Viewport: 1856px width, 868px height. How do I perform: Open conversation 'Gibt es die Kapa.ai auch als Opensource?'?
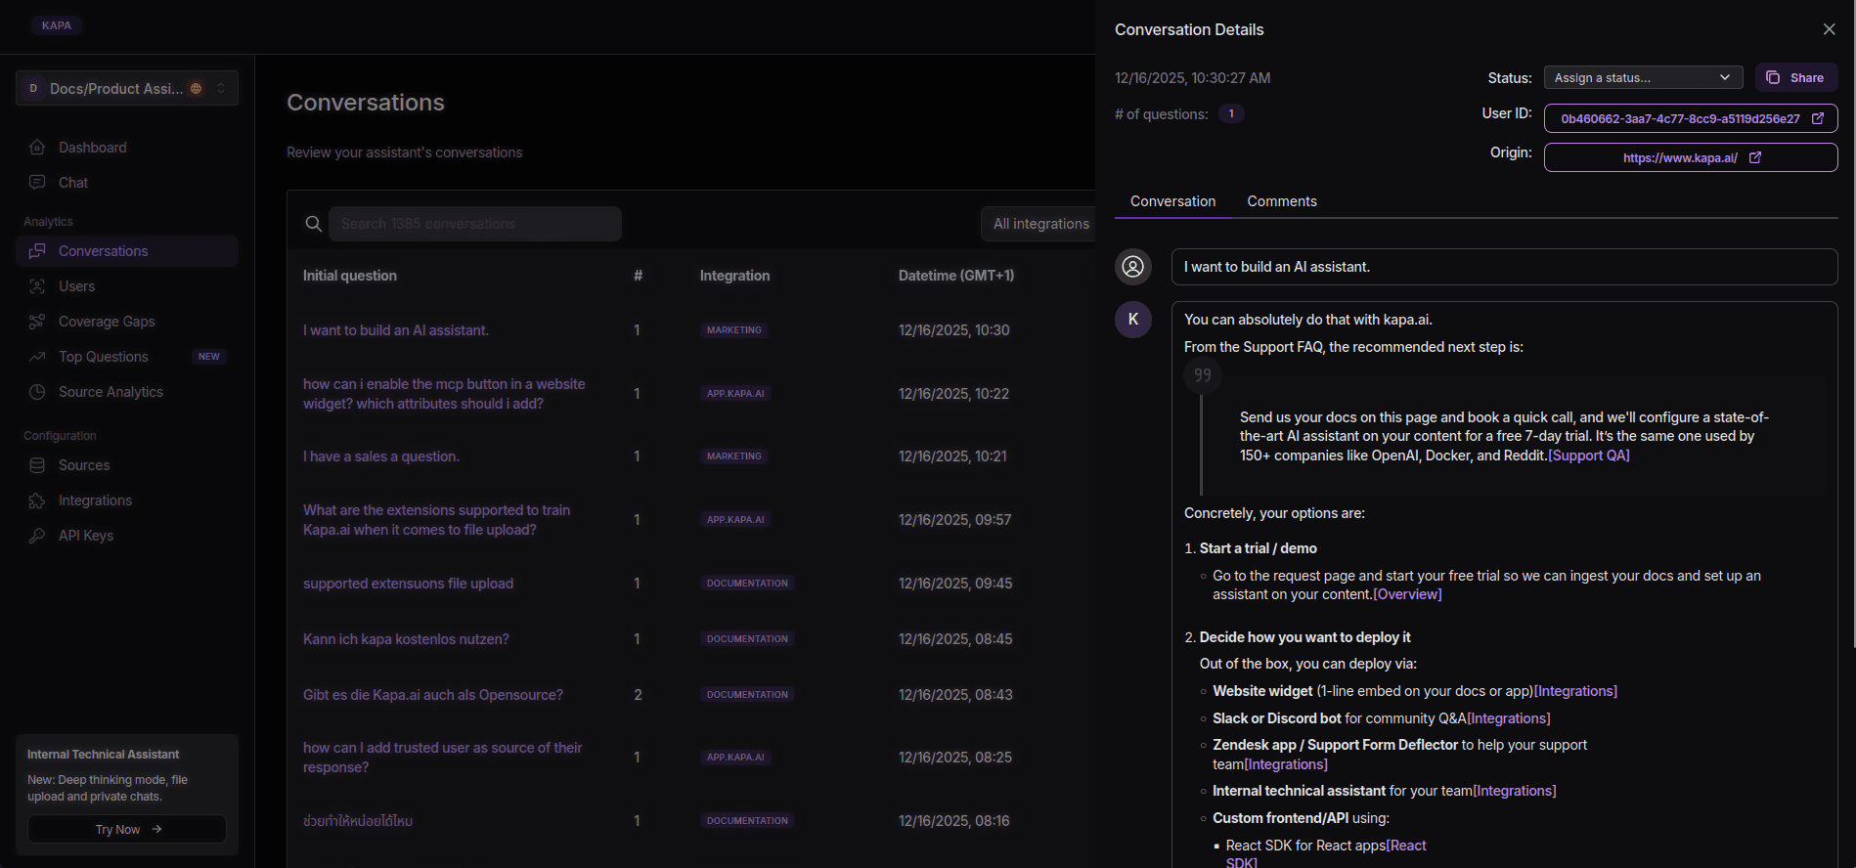click(433, 695)
